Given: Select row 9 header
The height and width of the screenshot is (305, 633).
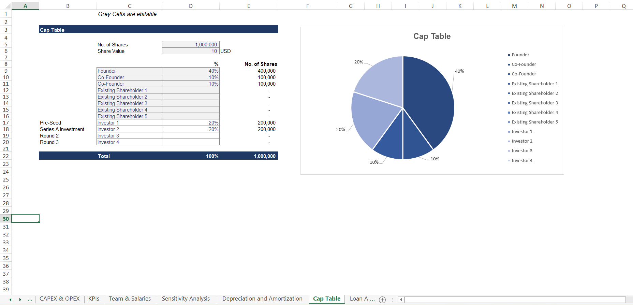Looking at the screenshot, I should (x=6, y=71).
